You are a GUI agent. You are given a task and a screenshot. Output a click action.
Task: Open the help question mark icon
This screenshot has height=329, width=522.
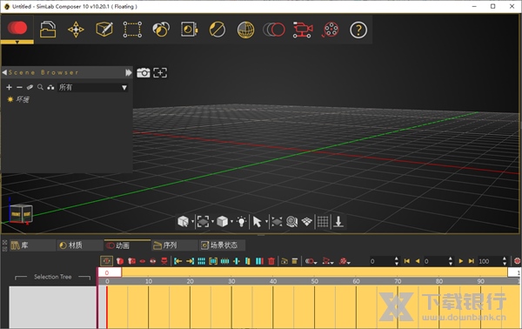pos(358,30)
